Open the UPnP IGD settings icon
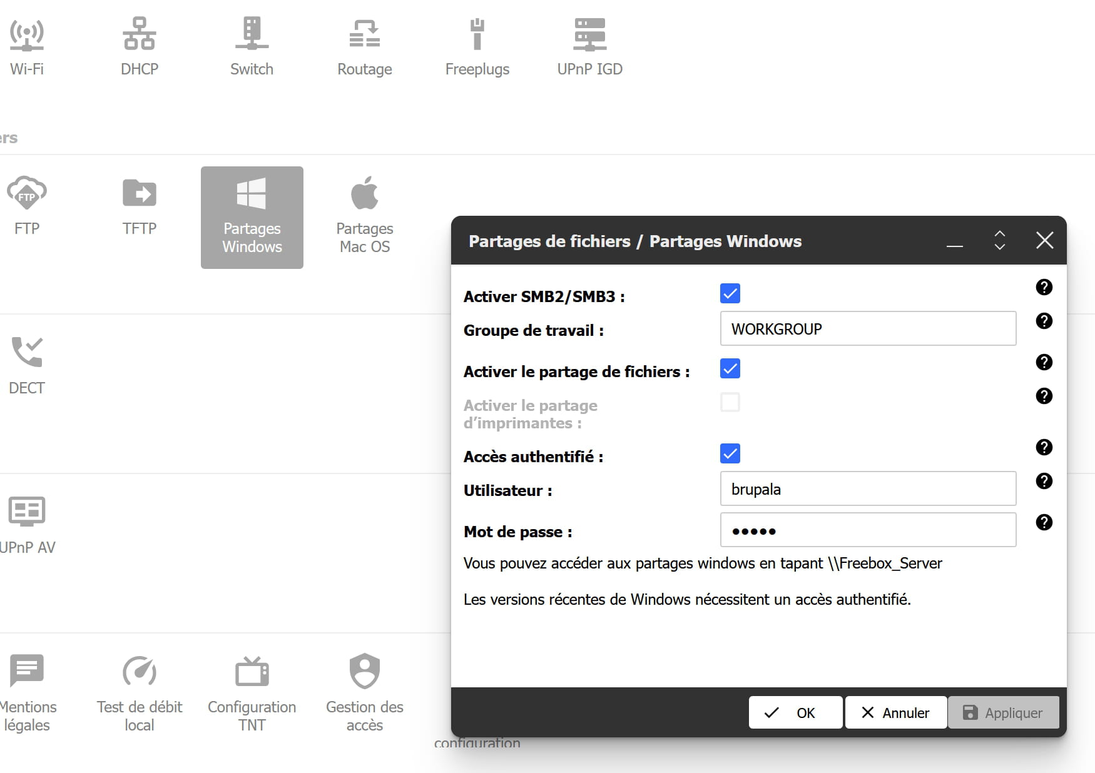The height and width of the screenshot is (773, 1095). point(590,47)
